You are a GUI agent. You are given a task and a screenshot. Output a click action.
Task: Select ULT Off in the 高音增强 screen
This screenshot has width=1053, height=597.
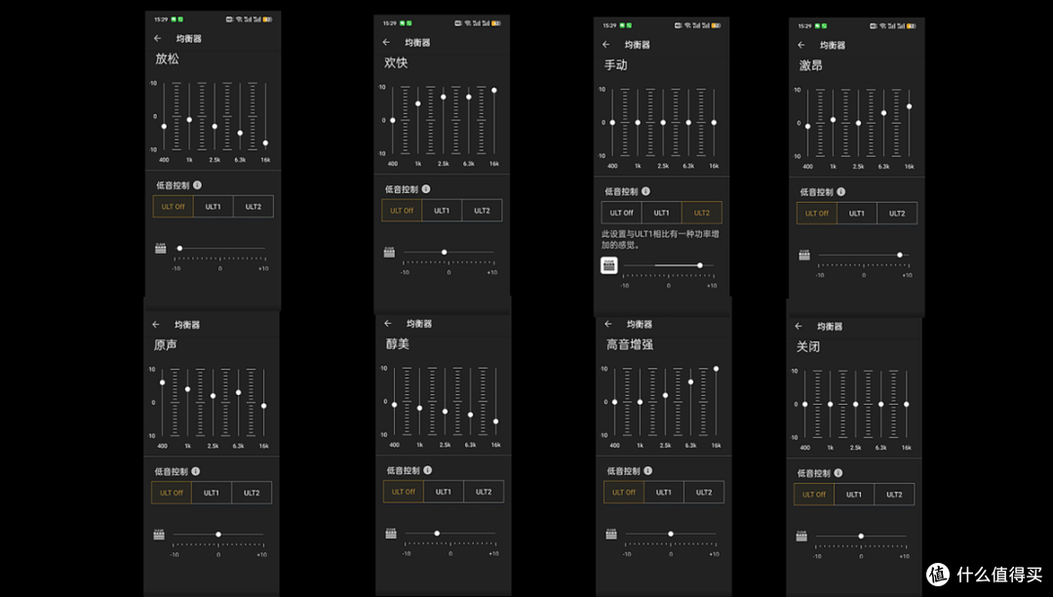624,493
